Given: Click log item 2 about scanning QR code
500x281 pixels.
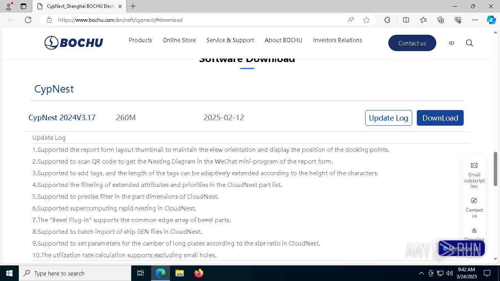Looking at the screenshot, I should [183, 161].
